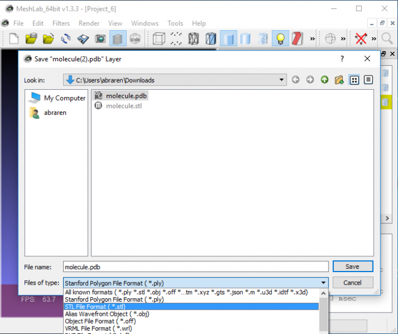
Task: Open project via folder icon with papers
Action: pyautogui.click(x=31, y=39)
